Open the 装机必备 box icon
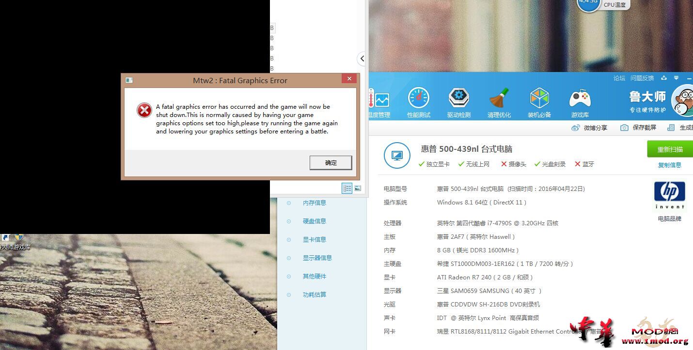The height and width of the screenshot is (350, 693). [x=539, y=99]
